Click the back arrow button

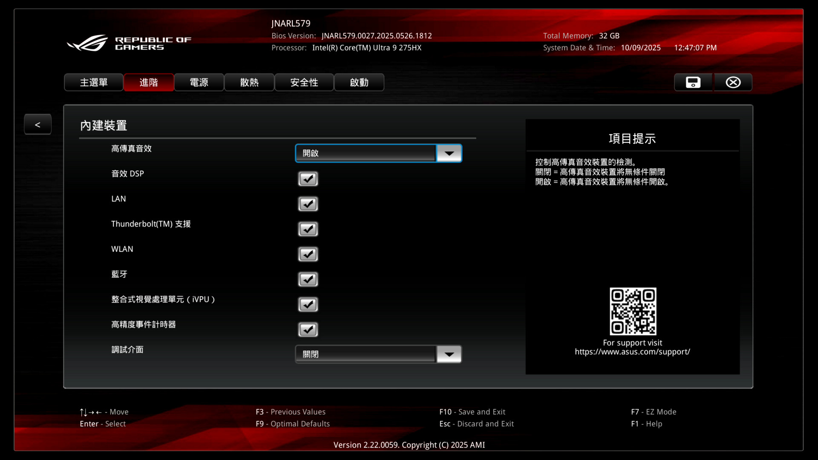(37, 124)
